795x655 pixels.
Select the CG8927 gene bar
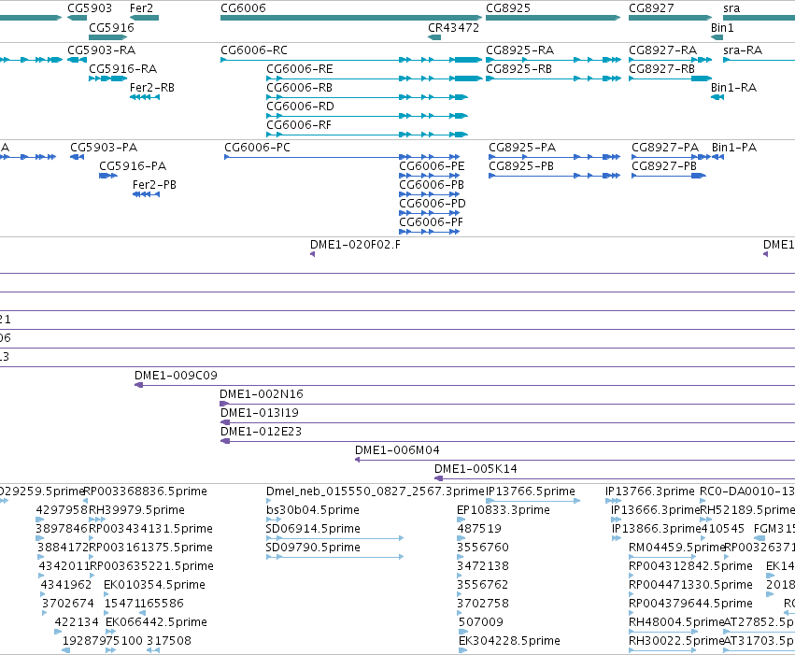670,18
